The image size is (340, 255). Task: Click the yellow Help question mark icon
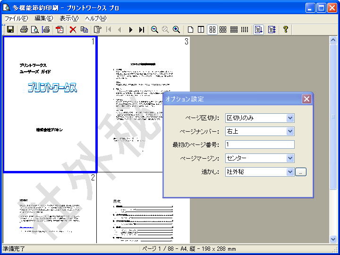[286, 29]
